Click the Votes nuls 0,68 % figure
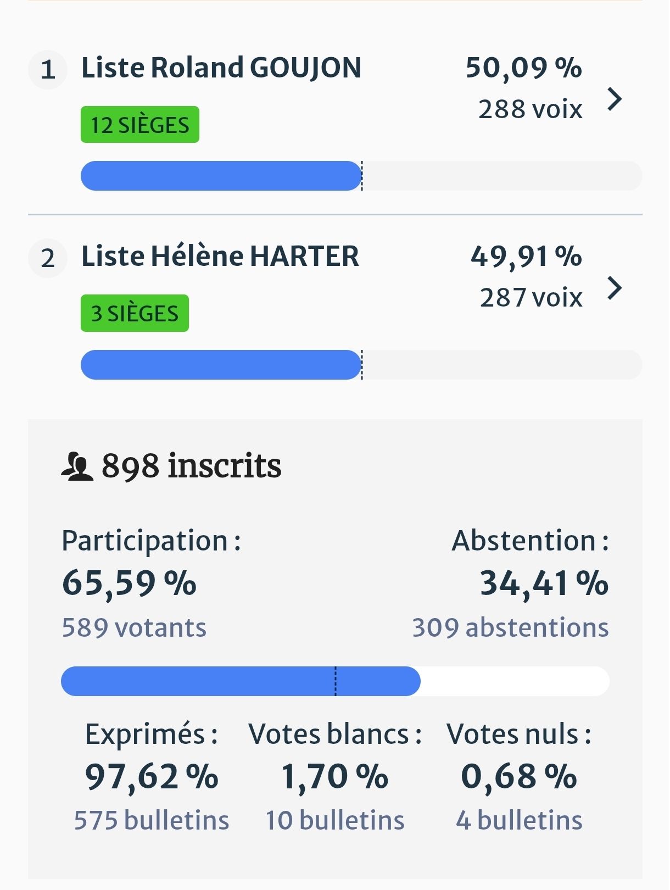This screenshot has width=670, height=890. pyautogui.click(x=519, y=777)
